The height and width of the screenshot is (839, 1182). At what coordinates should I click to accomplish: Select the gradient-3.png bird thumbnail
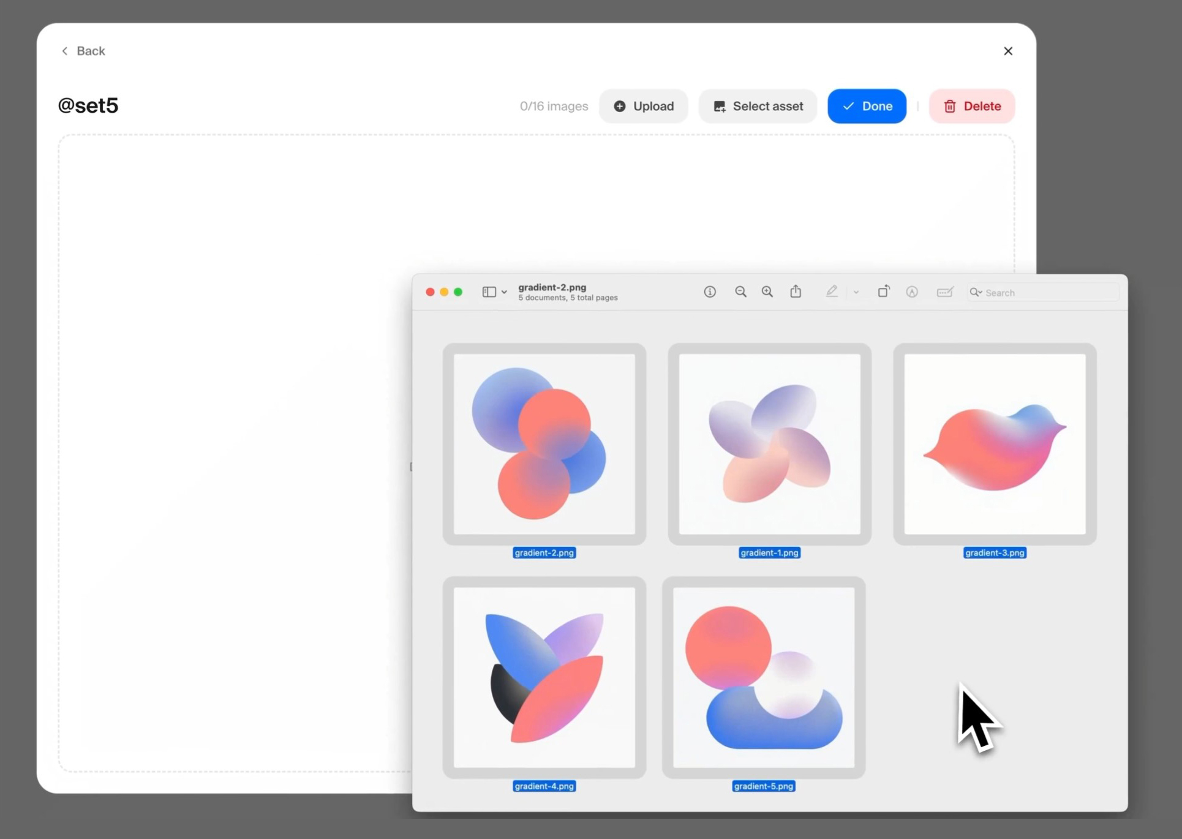pos(995,444)
